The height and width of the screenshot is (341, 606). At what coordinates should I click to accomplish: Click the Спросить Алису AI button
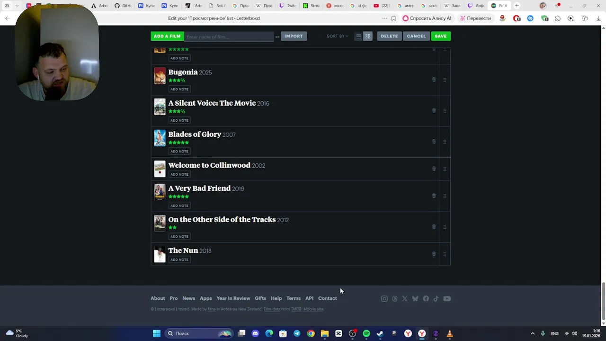click(x=427, y=18)
